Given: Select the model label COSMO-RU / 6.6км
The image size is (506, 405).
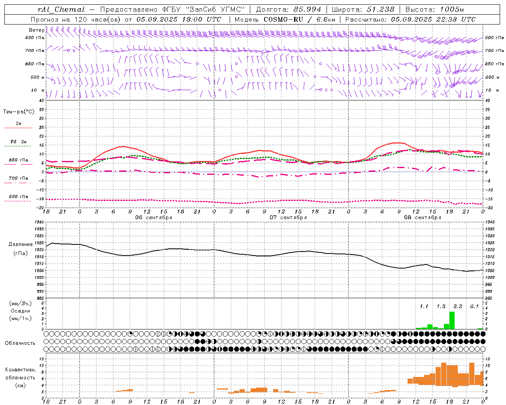Looking at the screenshot, I should (299, 19).
